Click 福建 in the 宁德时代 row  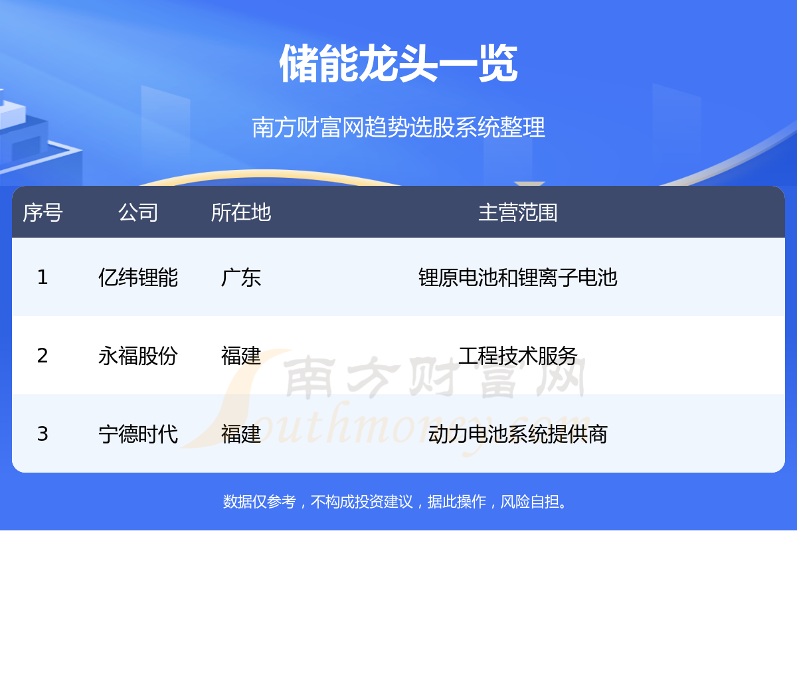(x=240, y=434)
